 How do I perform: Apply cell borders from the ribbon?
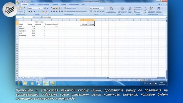tap(38, 11)
